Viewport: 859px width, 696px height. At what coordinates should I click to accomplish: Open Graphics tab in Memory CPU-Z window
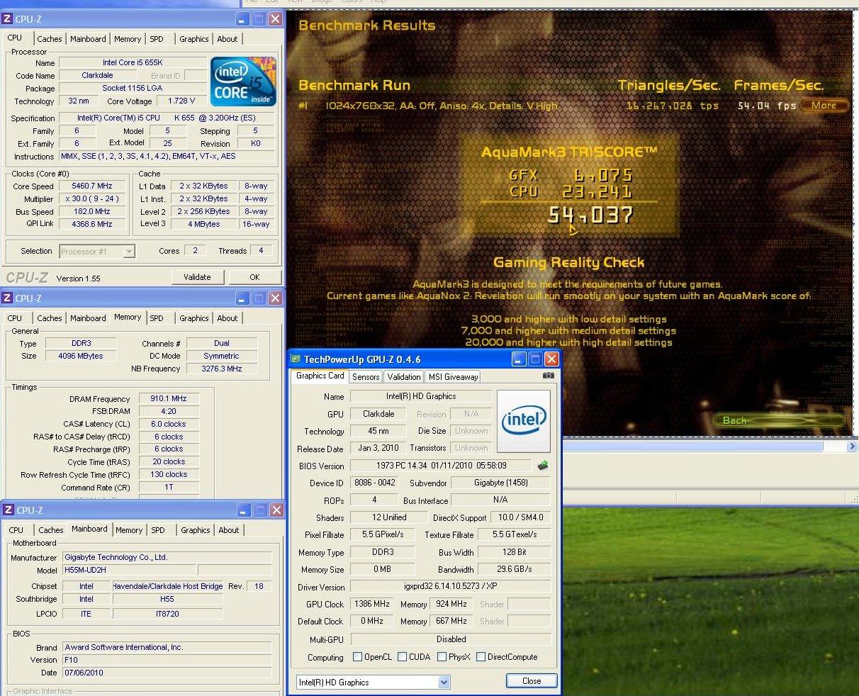tap(194, 318)
